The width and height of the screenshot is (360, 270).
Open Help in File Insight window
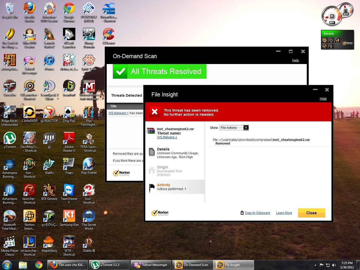[323, 99]
